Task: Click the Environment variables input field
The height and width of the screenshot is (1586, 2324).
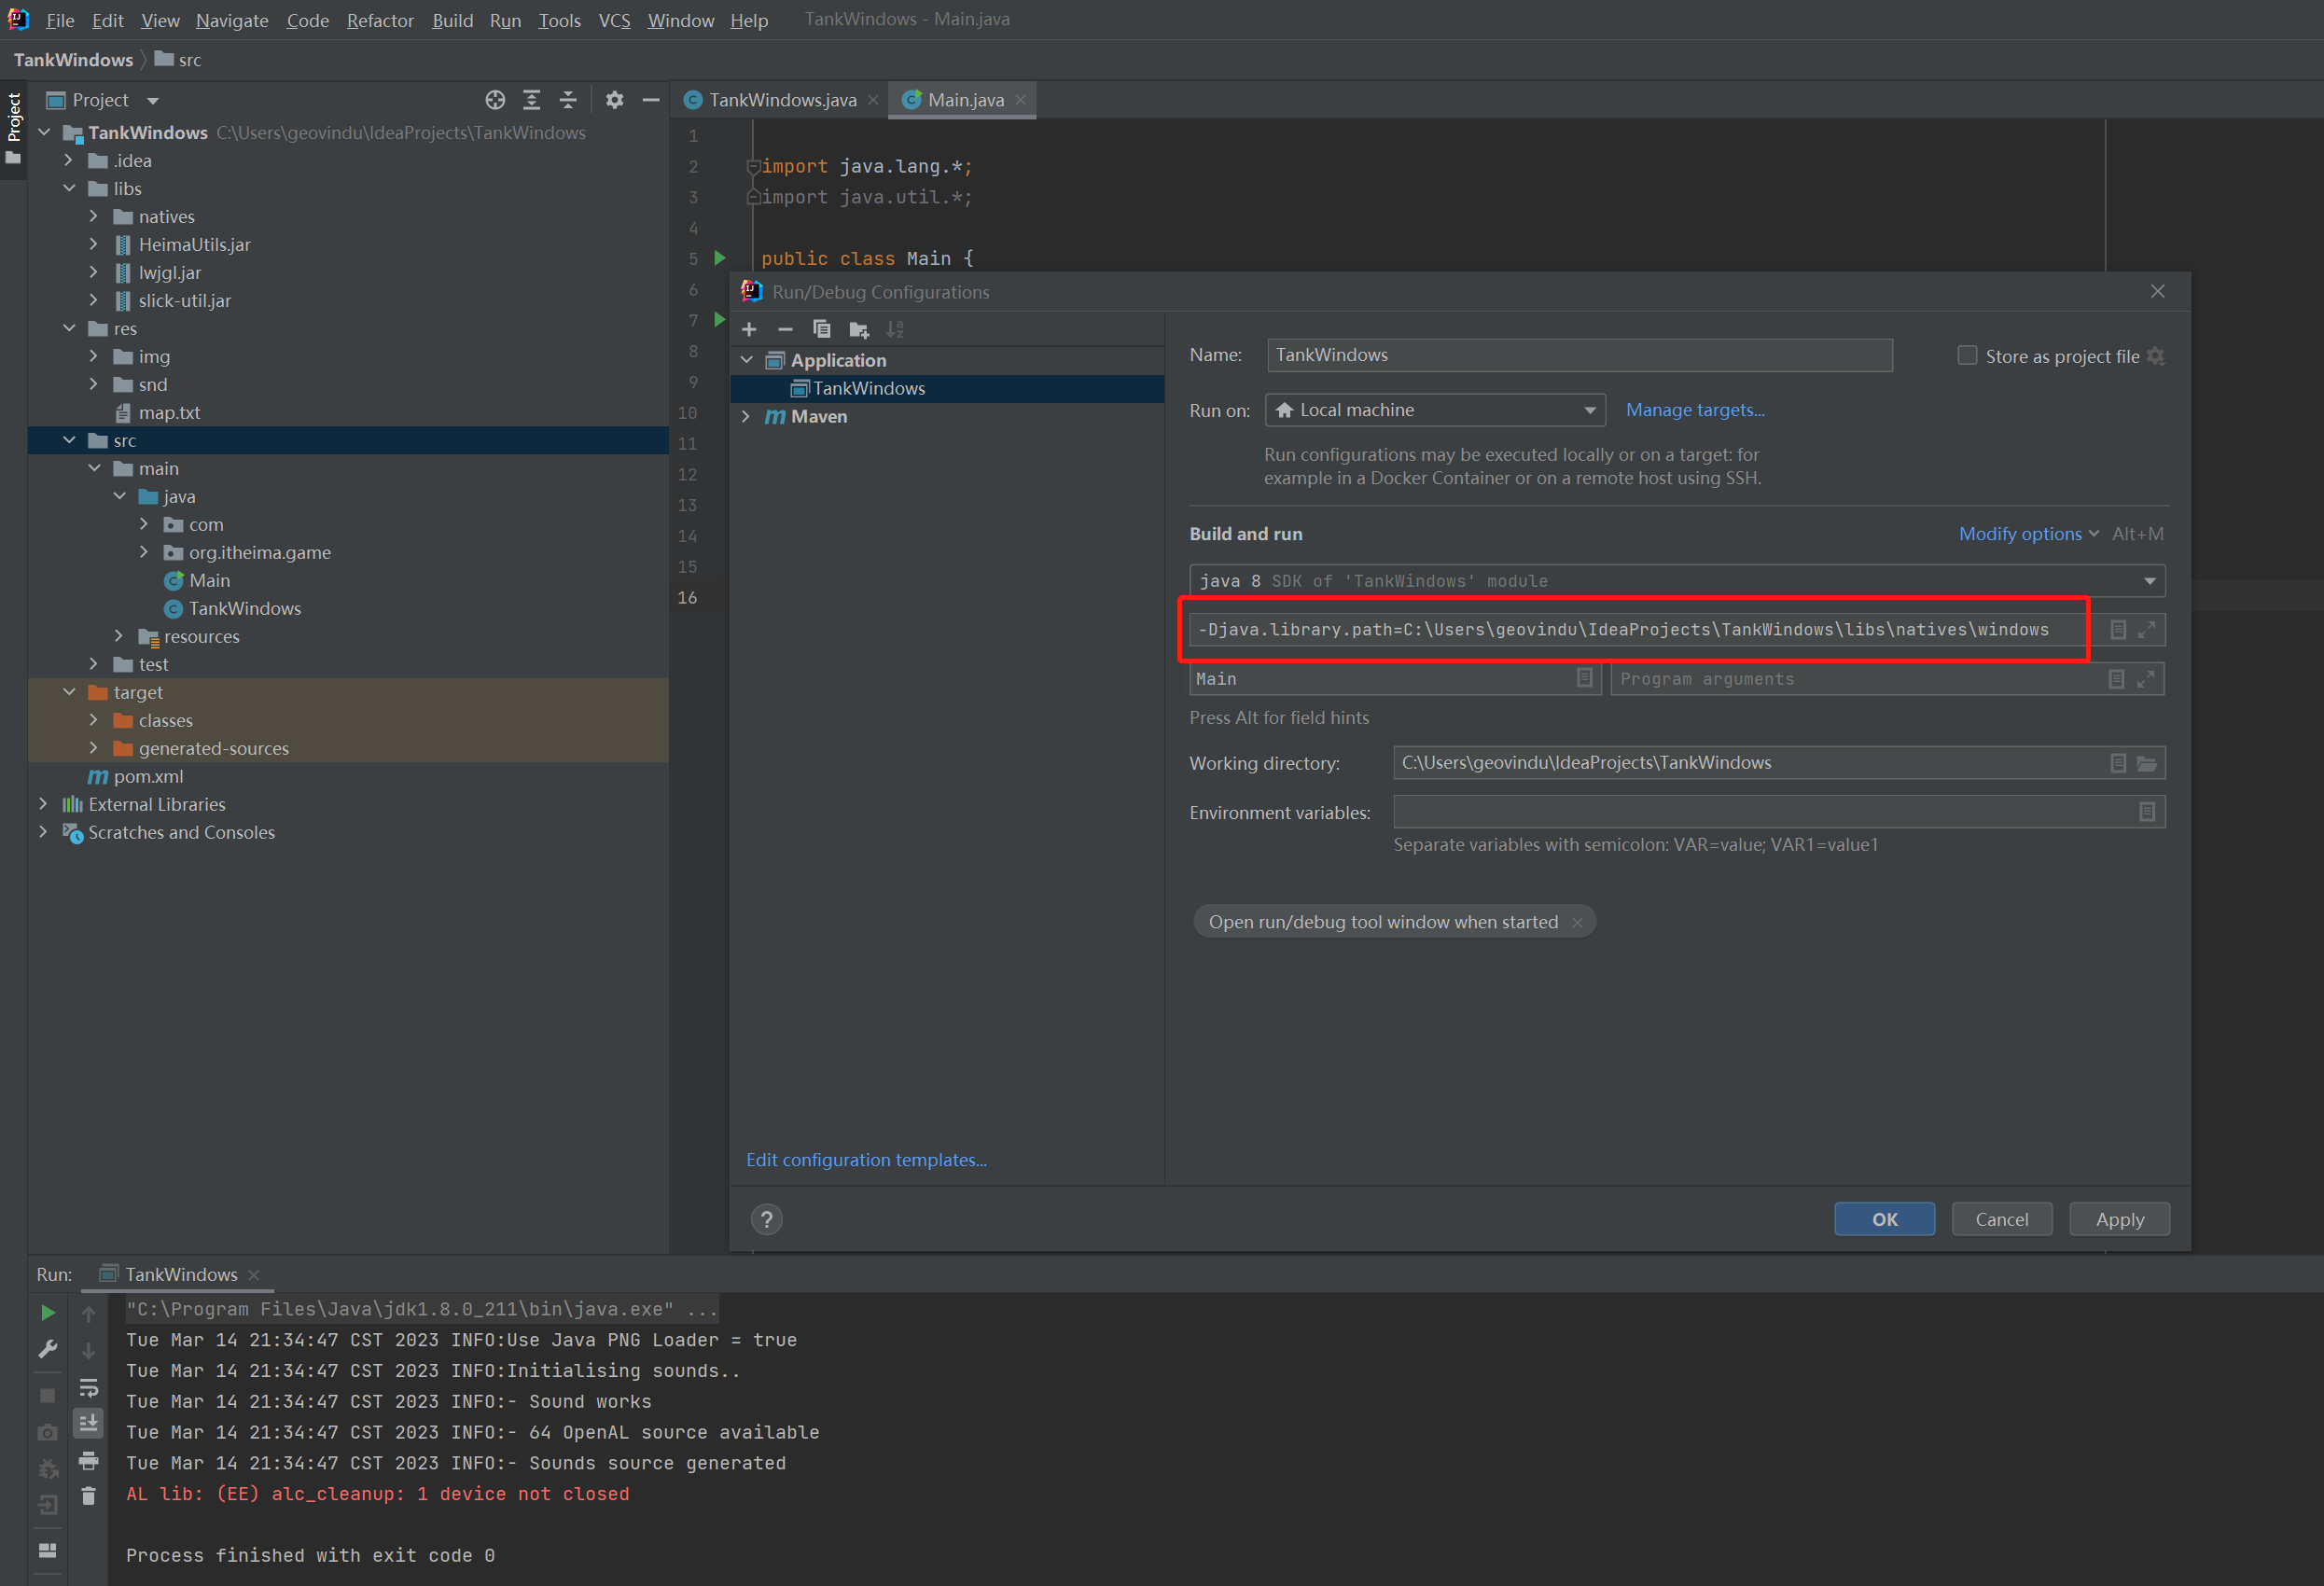Action: tap(1760, 812)
